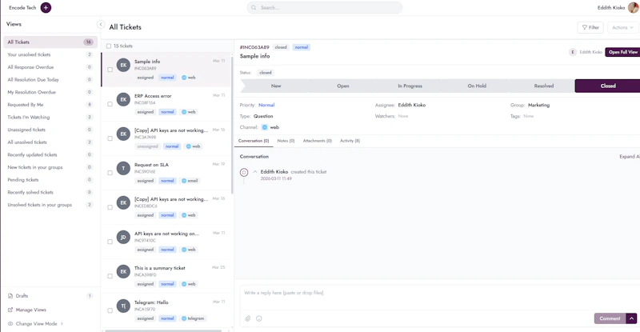This screenshot has height=332, width=640.
Task: Click the ticket-created circle icon in conversation
Action: pos(244,172)
